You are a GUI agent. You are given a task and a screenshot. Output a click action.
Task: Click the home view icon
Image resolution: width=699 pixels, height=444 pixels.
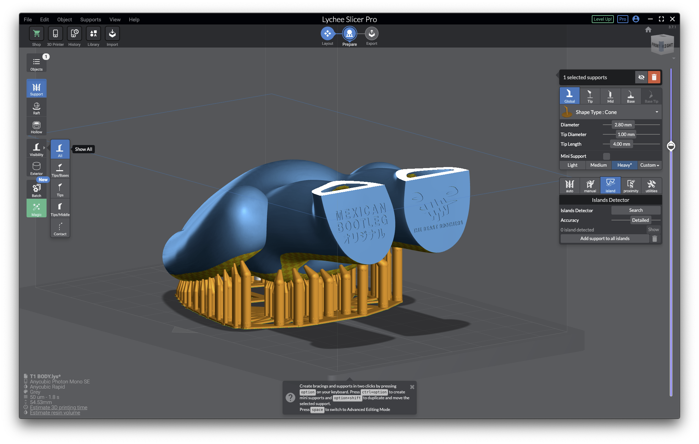[x=648, y=30]
